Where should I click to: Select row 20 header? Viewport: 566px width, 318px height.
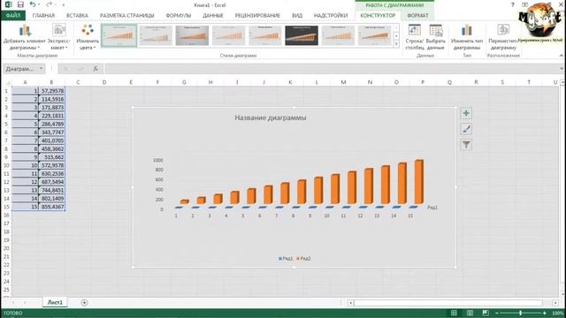6,248
